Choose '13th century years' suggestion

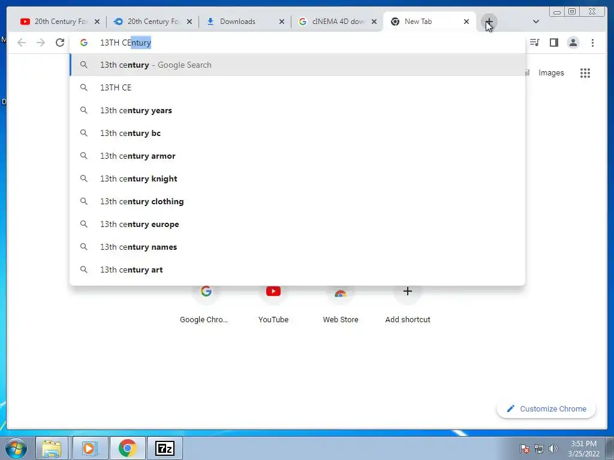pos(297,110)
